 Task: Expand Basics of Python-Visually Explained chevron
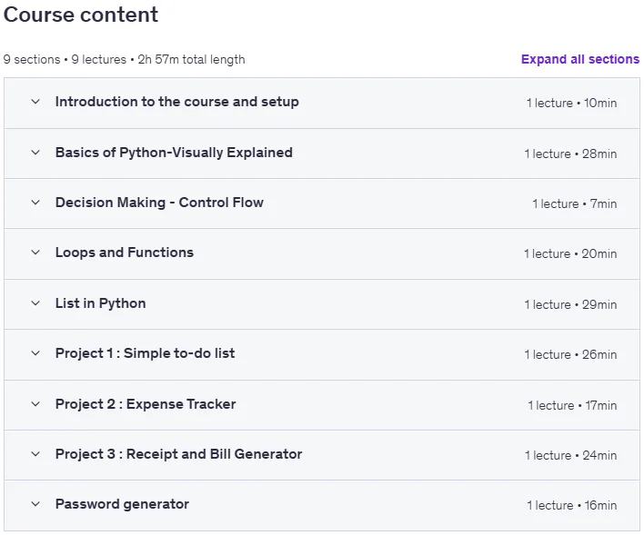(x=35, y=153)
